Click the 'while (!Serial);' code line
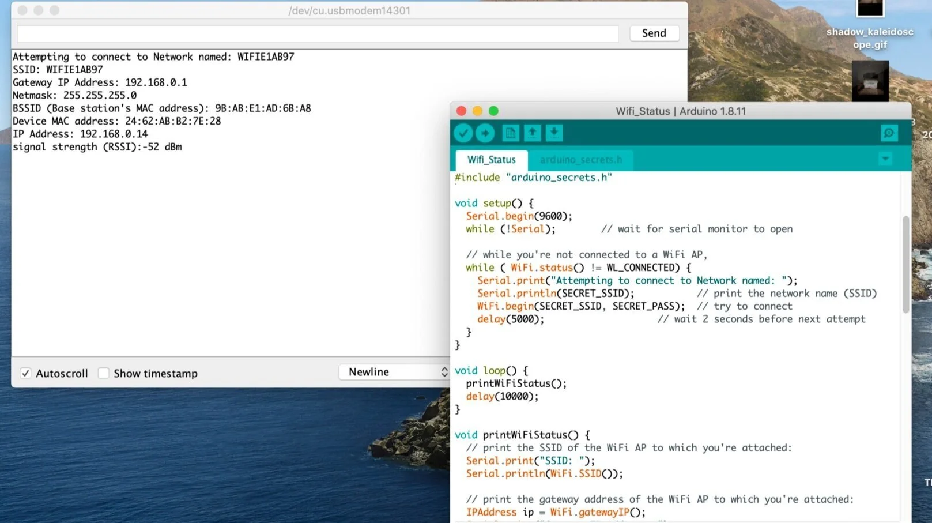This screenshot has height=523, width=932. (x=511, y=229)
